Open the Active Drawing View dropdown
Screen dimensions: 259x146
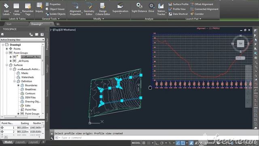23,40
